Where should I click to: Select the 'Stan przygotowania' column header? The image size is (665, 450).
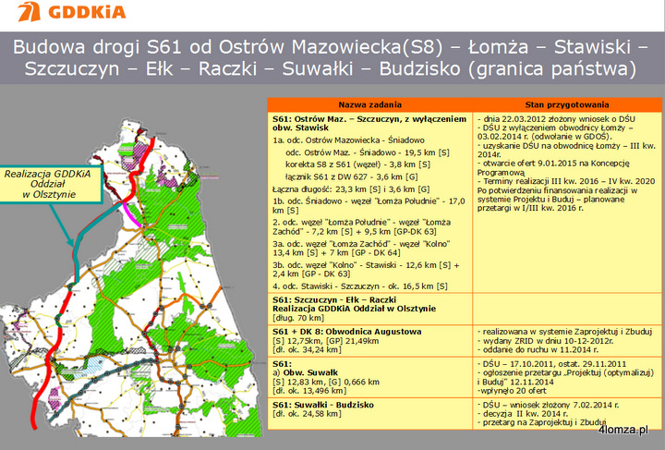567,104
